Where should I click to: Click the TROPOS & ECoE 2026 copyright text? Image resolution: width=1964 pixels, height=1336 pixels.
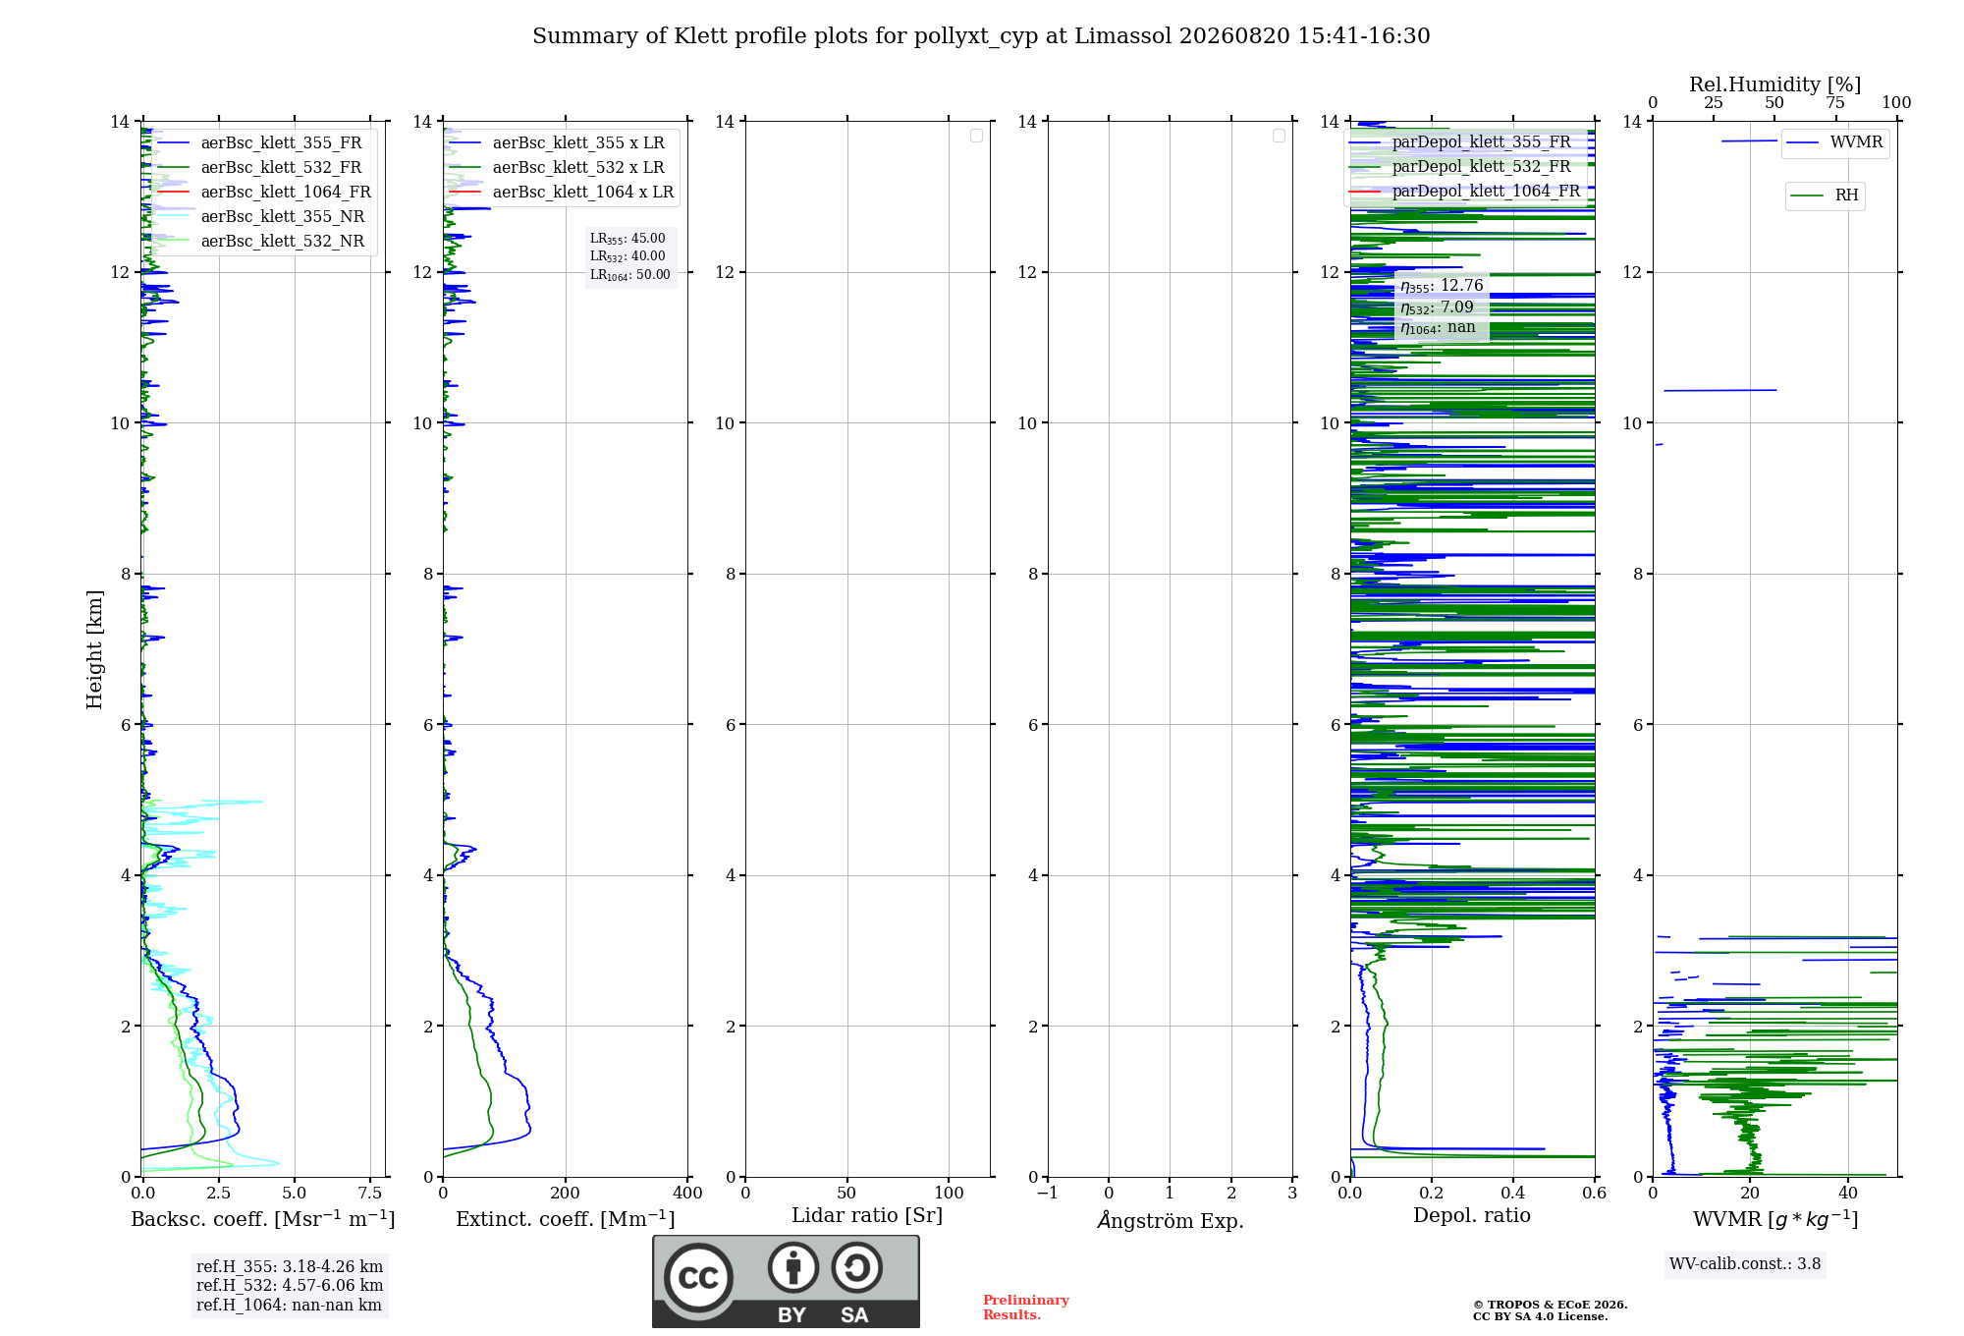1551,1305
